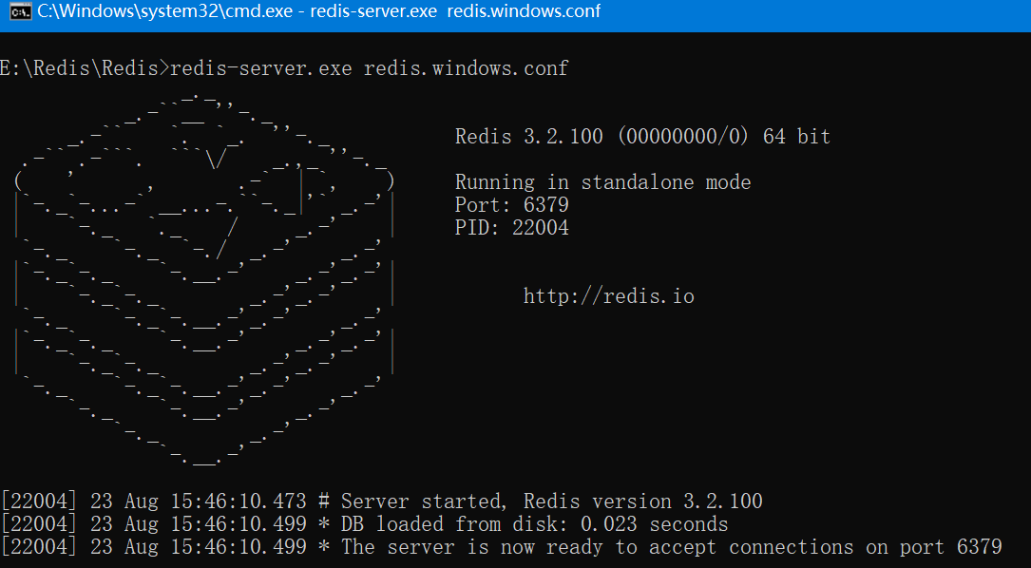The width and height of the screenshot is (1031, 568).
Task: Select the timestamp 15:46:10.473 in the log
Action: (x=237, y=501)
